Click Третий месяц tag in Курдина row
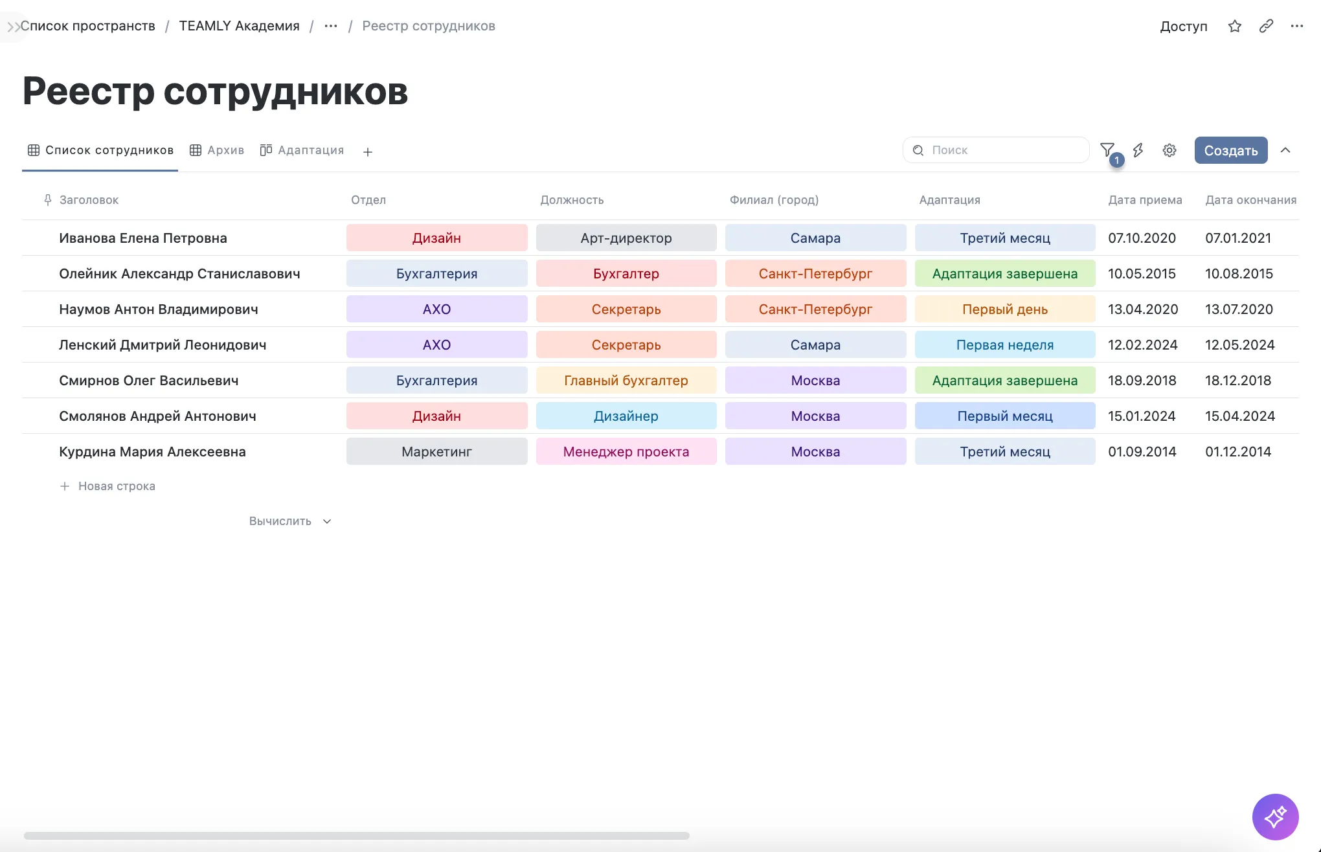This screenshot has height=852, width=1321. 1005,452
